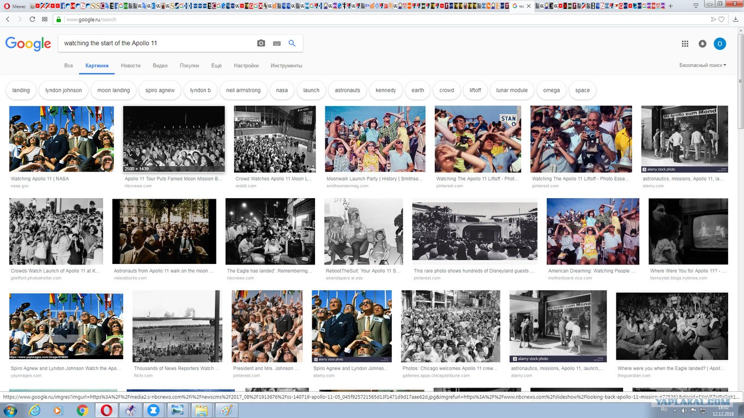Bookmark the page with the heart icon
This screenshot has width=744, height=418.
(x=722, y=19)
